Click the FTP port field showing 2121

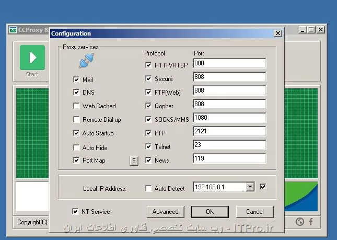tap(229, 131)
